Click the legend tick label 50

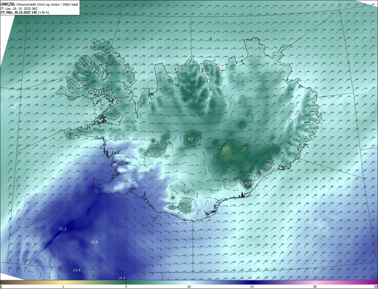tap(376, 287)
